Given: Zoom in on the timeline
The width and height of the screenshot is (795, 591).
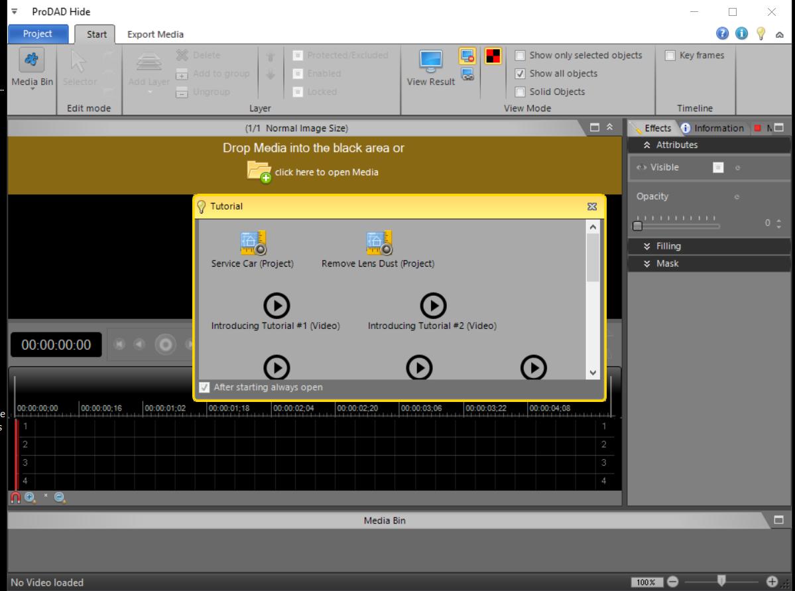Looking at the screenshot, I should pos(30,497).
